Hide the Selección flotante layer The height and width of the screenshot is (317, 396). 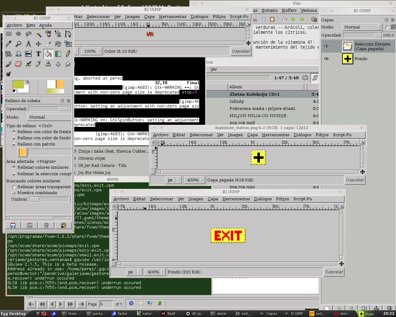pos(327,46)
